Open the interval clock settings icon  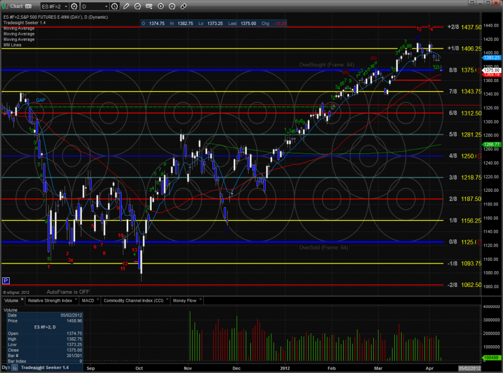coord(116,6)
